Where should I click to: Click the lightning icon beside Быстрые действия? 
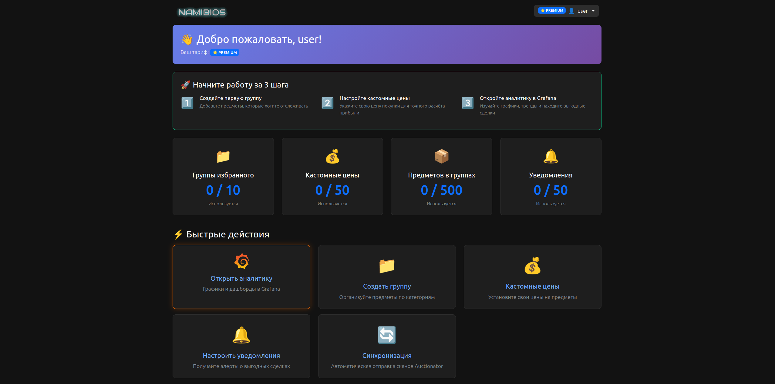pos(178,234)
